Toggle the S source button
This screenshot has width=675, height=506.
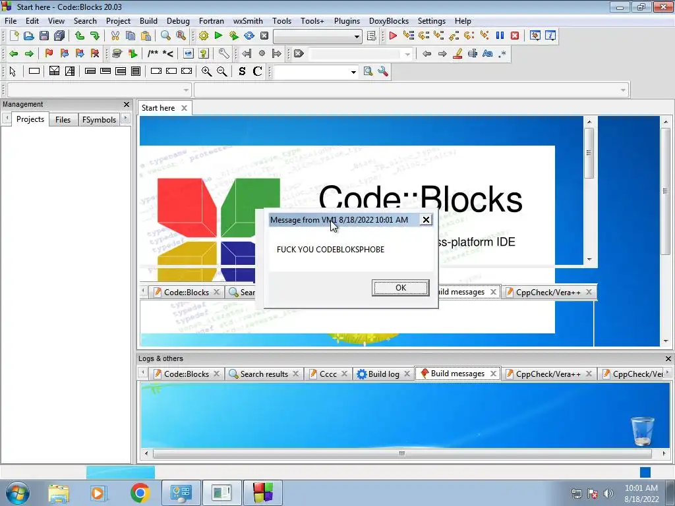pos(242,72)
